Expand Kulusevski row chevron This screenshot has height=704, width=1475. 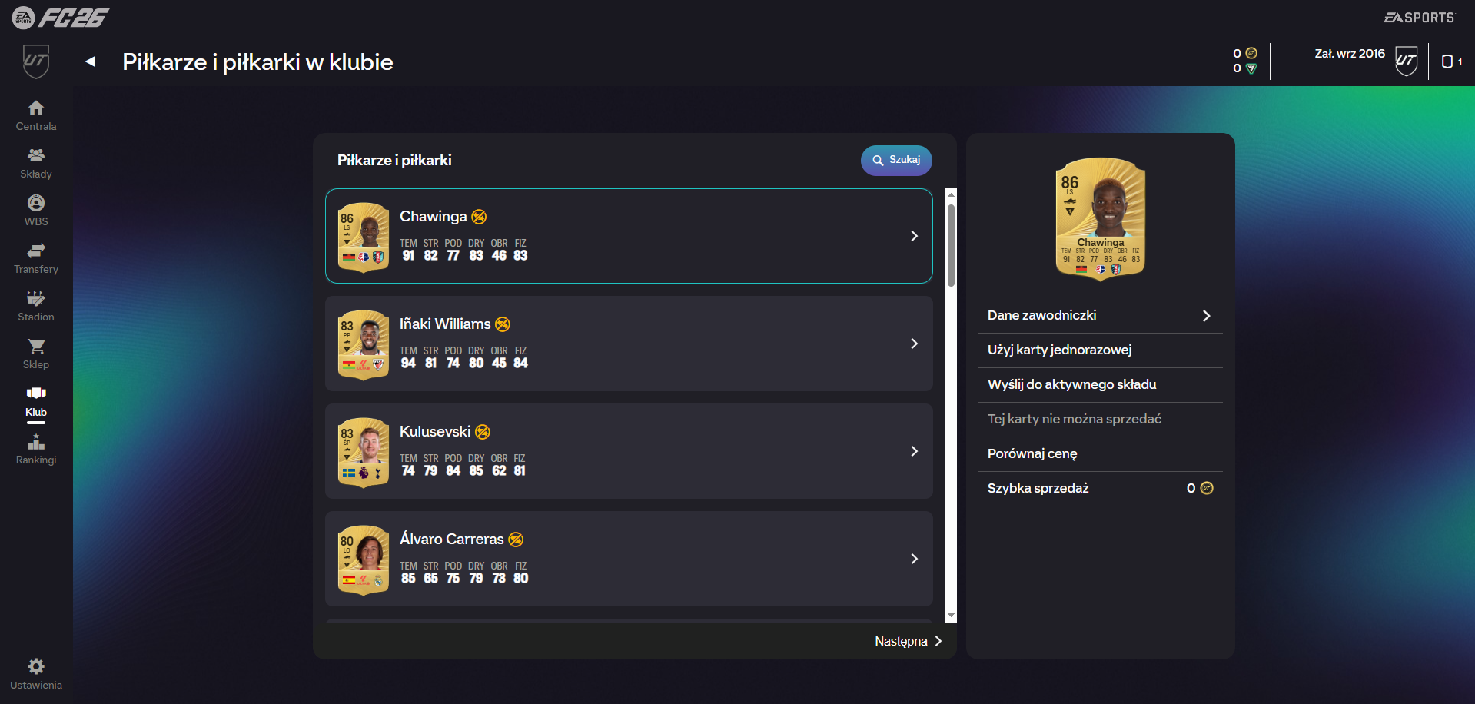pyautogui.click(x=914, y=451)
